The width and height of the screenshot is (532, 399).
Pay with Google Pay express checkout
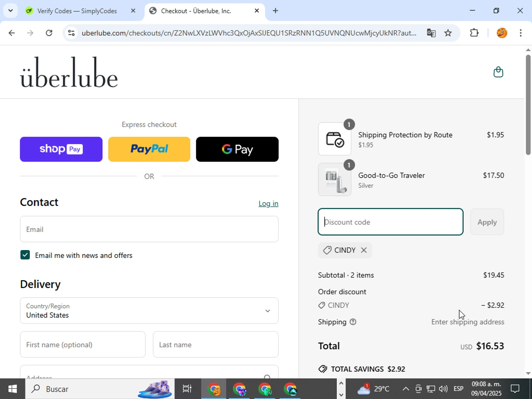237,149
